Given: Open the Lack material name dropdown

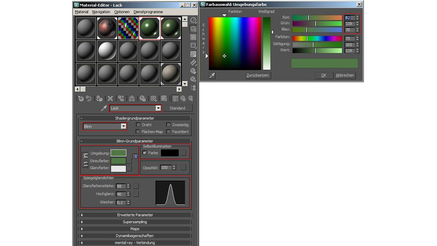Looking at the screenshot, I should [x=158, y=108].
